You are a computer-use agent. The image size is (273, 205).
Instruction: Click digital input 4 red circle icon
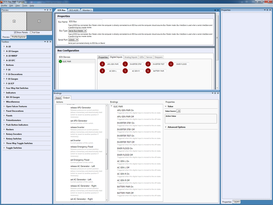[x=102, y=71]
